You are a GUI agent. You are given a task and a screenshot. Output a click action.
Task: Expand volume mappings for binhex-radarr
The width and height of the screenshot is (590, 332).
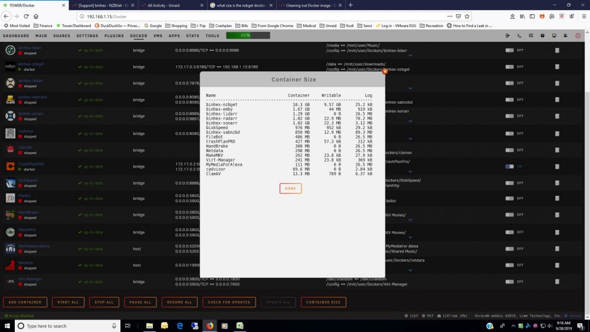pyautogui.click(x=410, y=88)
